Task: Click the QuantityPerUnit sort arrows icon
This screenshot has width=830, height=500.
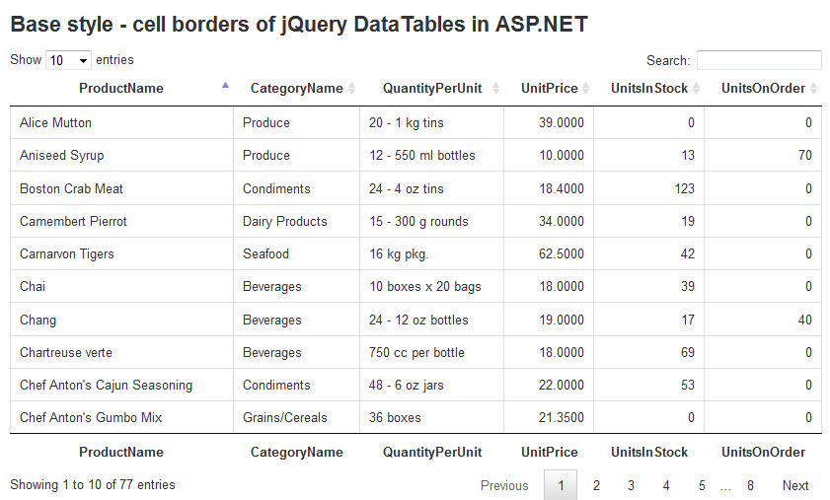Action: (x=495, y=89)
